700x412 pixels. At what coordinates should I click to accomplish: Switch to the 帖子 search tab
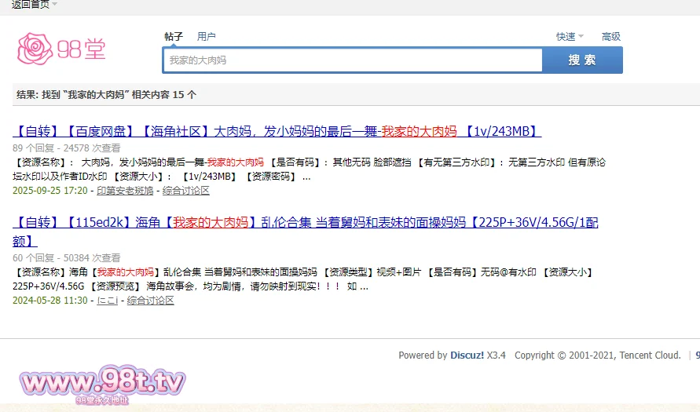coord(174,36)
